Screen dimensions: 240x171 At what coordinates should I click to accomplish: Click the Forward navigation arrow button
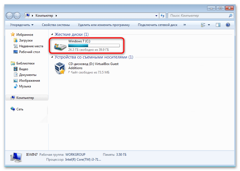click(x=17, y=16)
